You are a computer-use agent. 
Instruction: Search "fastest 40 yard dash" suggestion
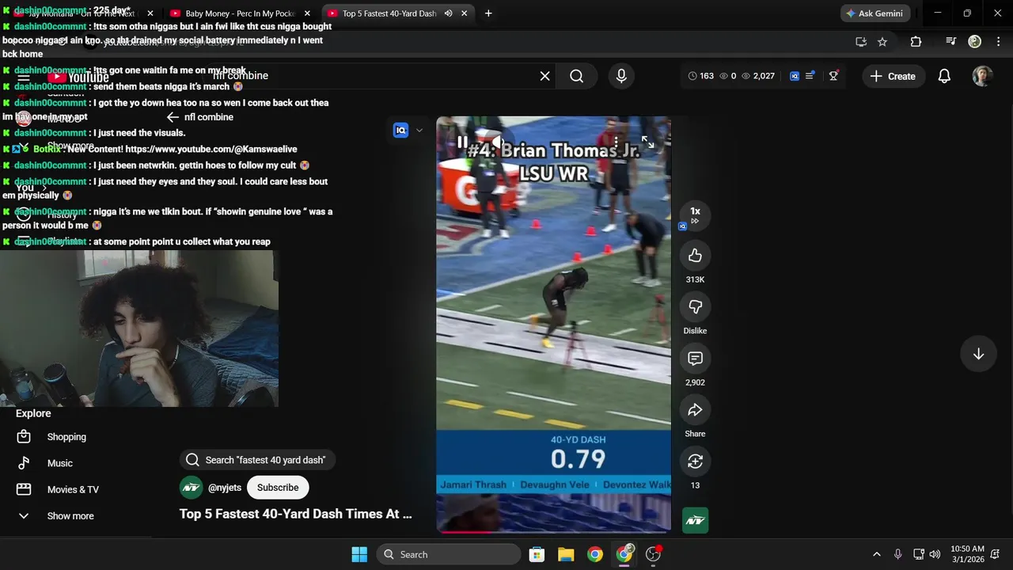coord(256,460)
